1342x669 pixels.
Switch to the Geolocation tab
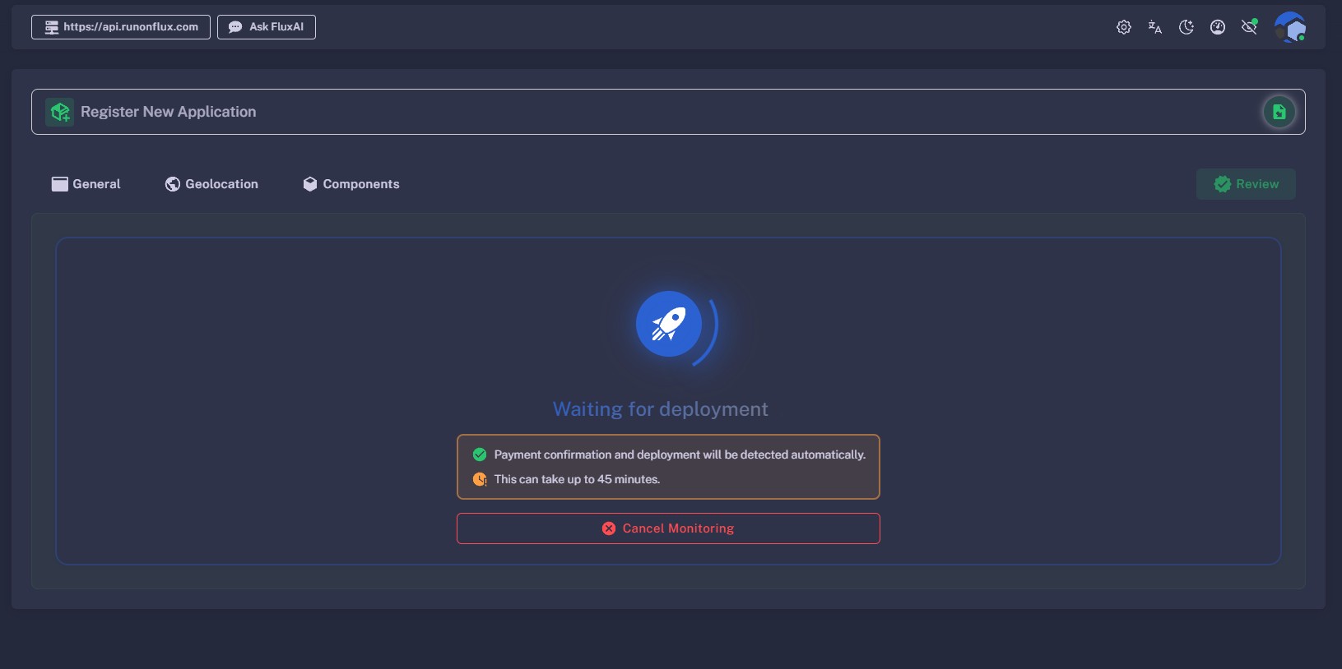coord(211,184)
